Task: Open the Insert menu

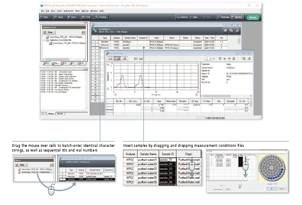Action: click(59, 11)
